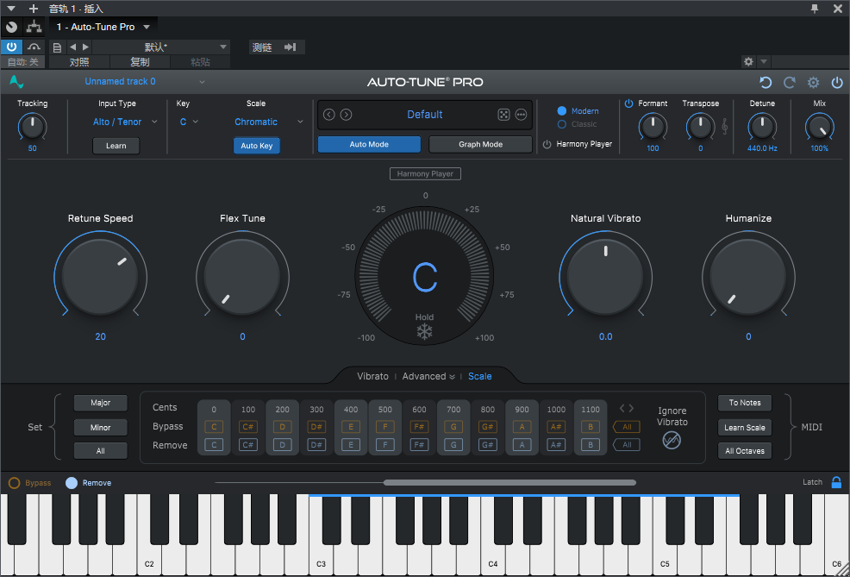
Task: Switch to Auto Mode
Action: tap(369, 144)
